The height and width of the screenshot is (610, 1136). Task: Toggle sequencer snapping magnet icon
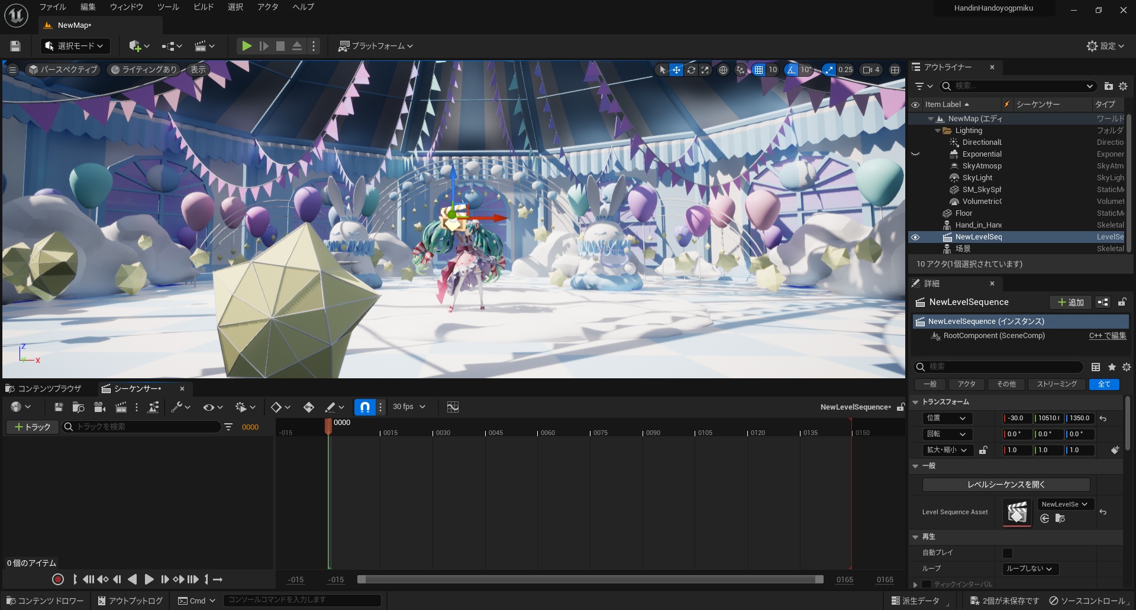364,407
